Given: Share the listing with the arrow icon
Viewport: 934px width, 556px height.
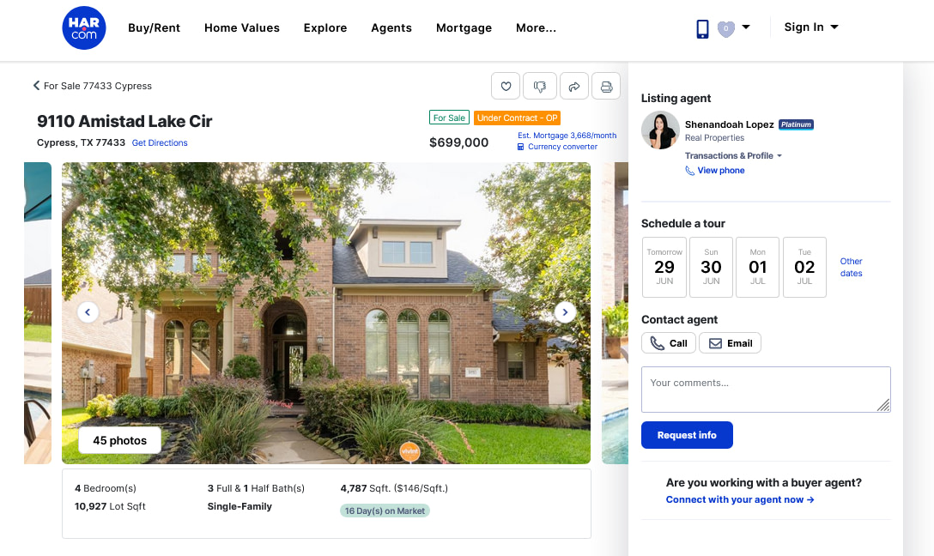Looking at the screenshot, I should click(x=574, y=87).
